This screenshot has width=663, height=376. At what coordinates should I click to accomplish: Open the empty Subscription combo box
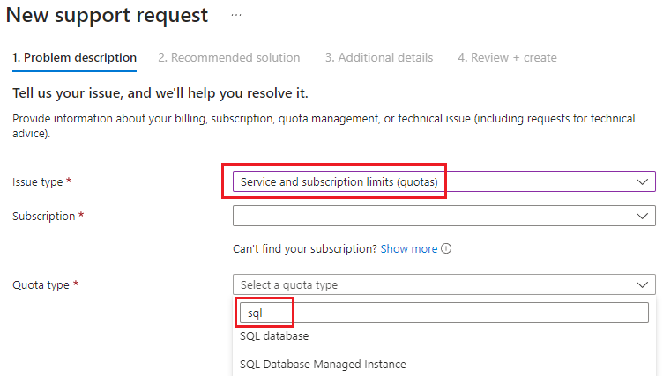444,217
